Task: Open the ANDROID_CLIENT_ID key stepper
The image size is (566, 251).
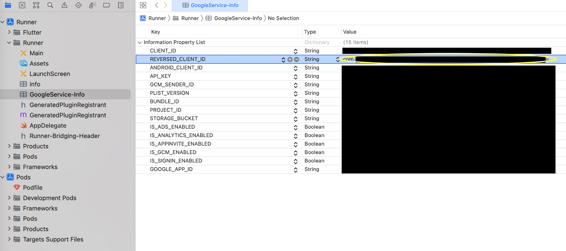Action: (296, 68)
